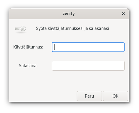Activate the blue-outlined username text box

(88, 47)
